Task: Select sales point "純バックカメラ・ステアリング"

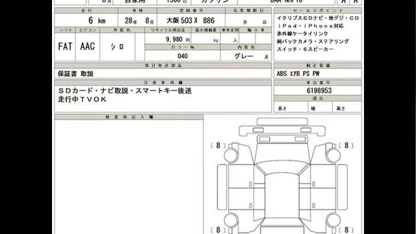Action: pos(313,42)
